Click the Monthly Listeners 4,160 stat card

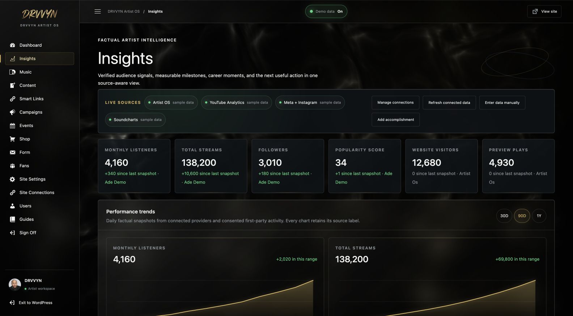tap(134, 166)
